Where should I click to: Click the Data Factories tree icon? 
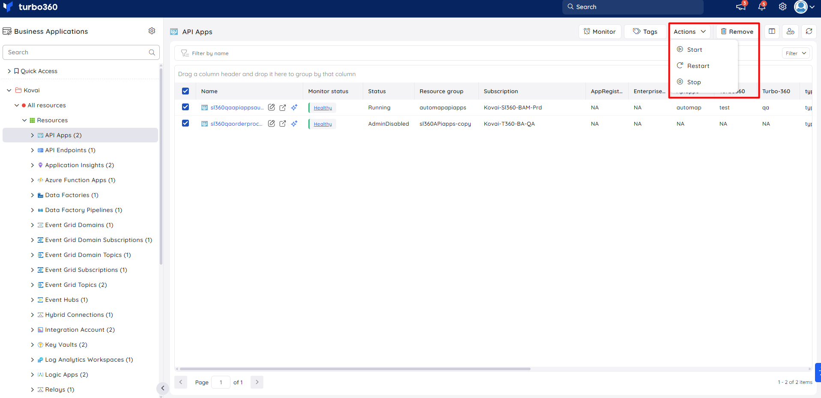[40, 195]
